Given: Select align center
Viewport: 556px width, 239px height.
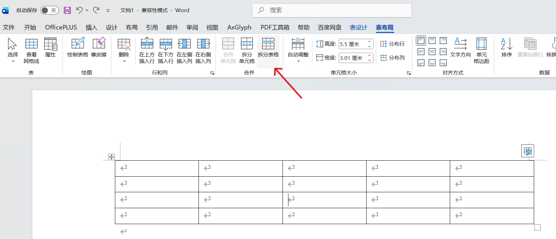Looking at the screenshot, I should pos(432,52).
